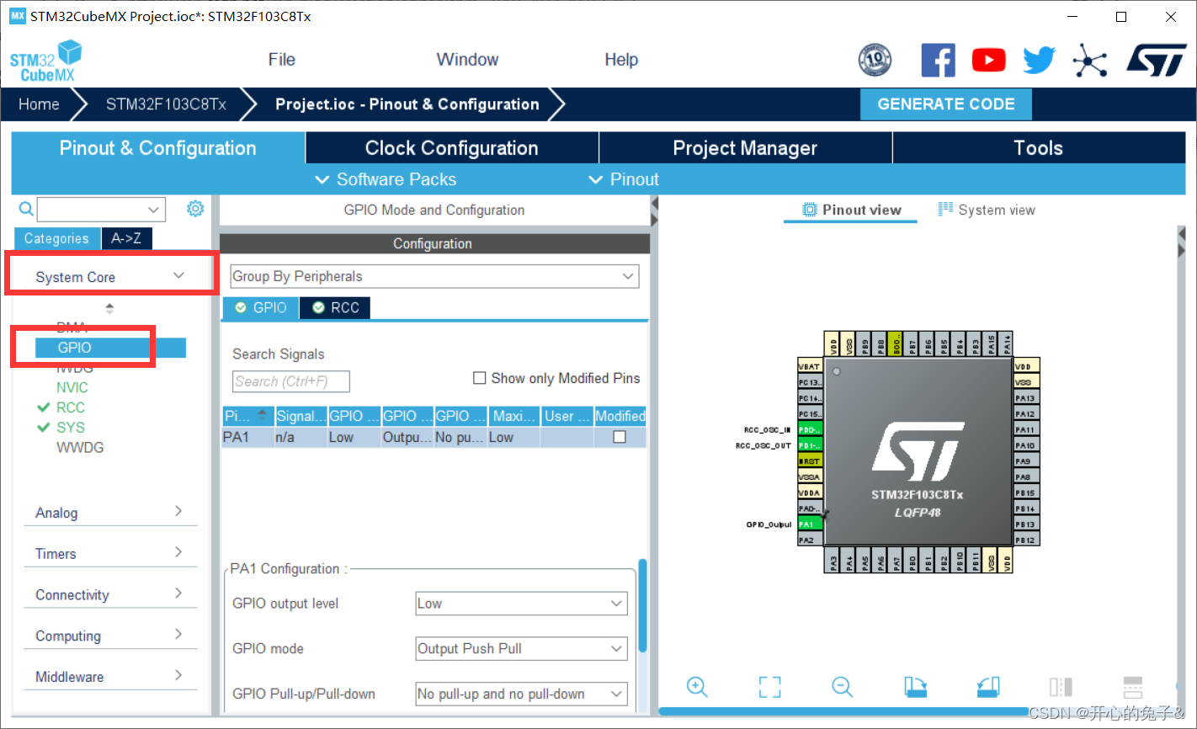Click the STM32F103C8Tx breadcrumb
This screenshot has height=729, width=1197.
click(x=166, y=104)
